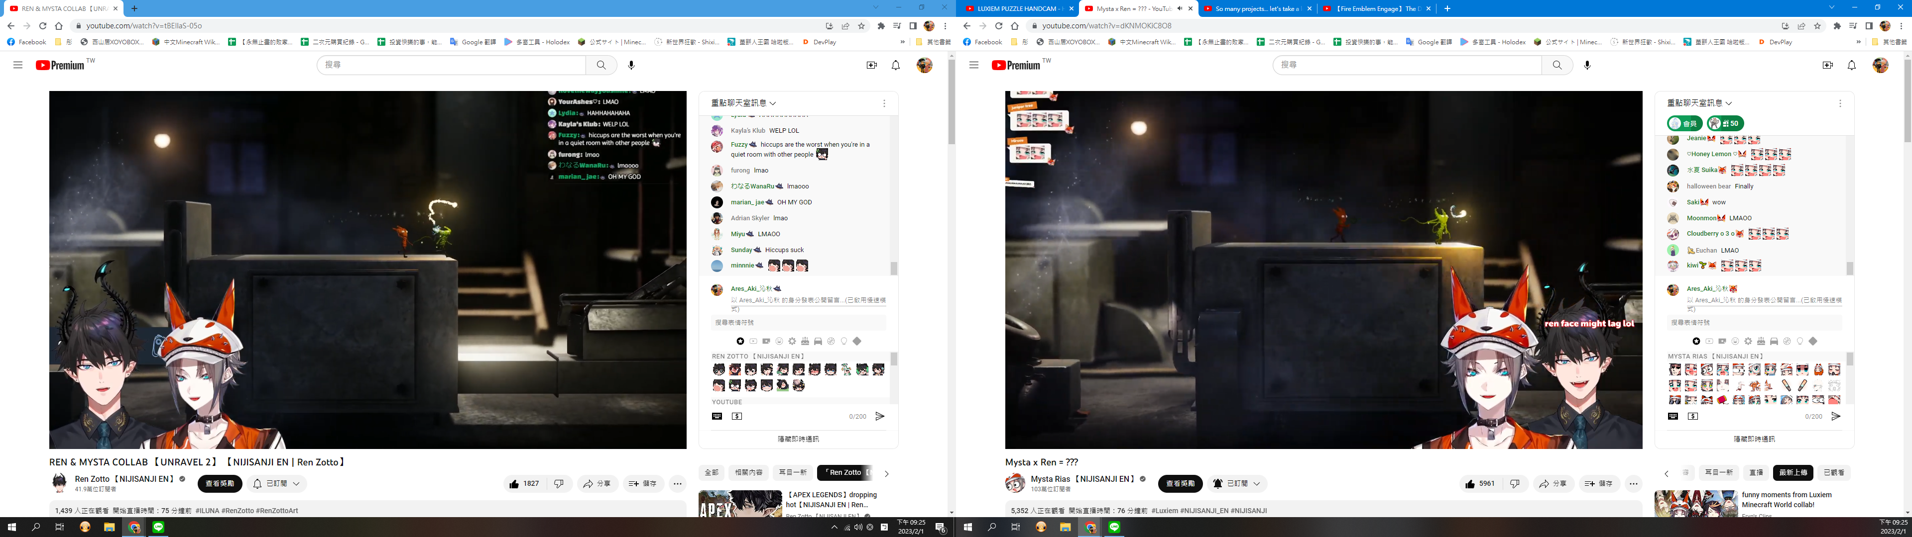Dislike the Mysta Rias video
1912x537 pixels.
[1515, 484]
